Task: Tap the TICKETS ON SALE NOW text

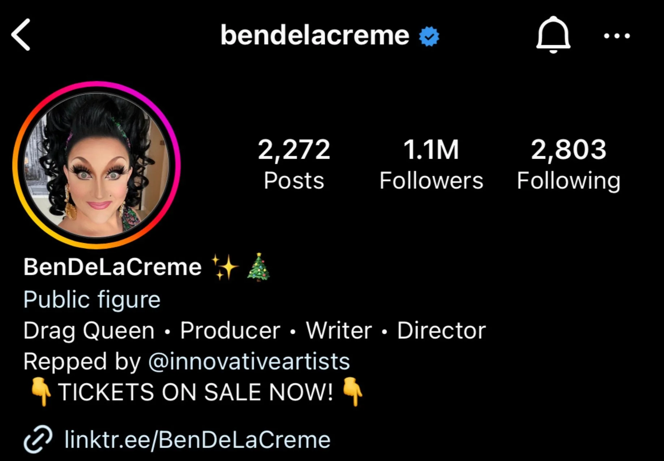Action: click(x=195, y=392)
